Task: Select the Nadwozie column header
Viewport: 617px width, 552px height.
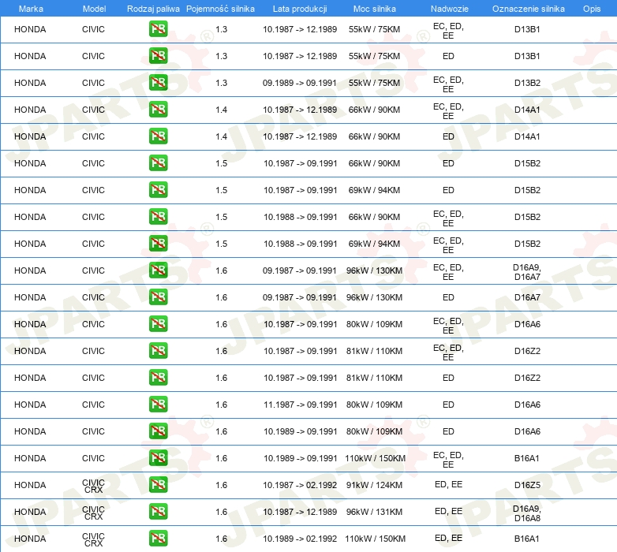Action: coord(450,9)
